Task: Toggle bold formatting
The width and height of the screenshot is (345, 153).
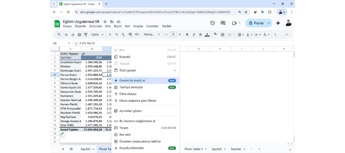Action: click(x=187, y=34)
